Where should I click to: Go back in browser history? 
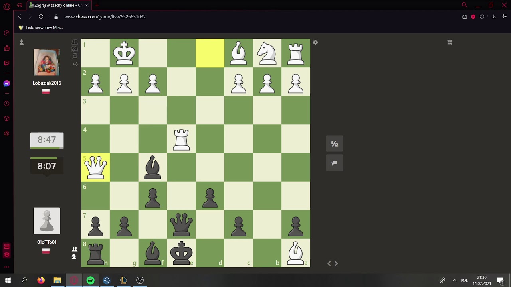(x=20, y=17)
